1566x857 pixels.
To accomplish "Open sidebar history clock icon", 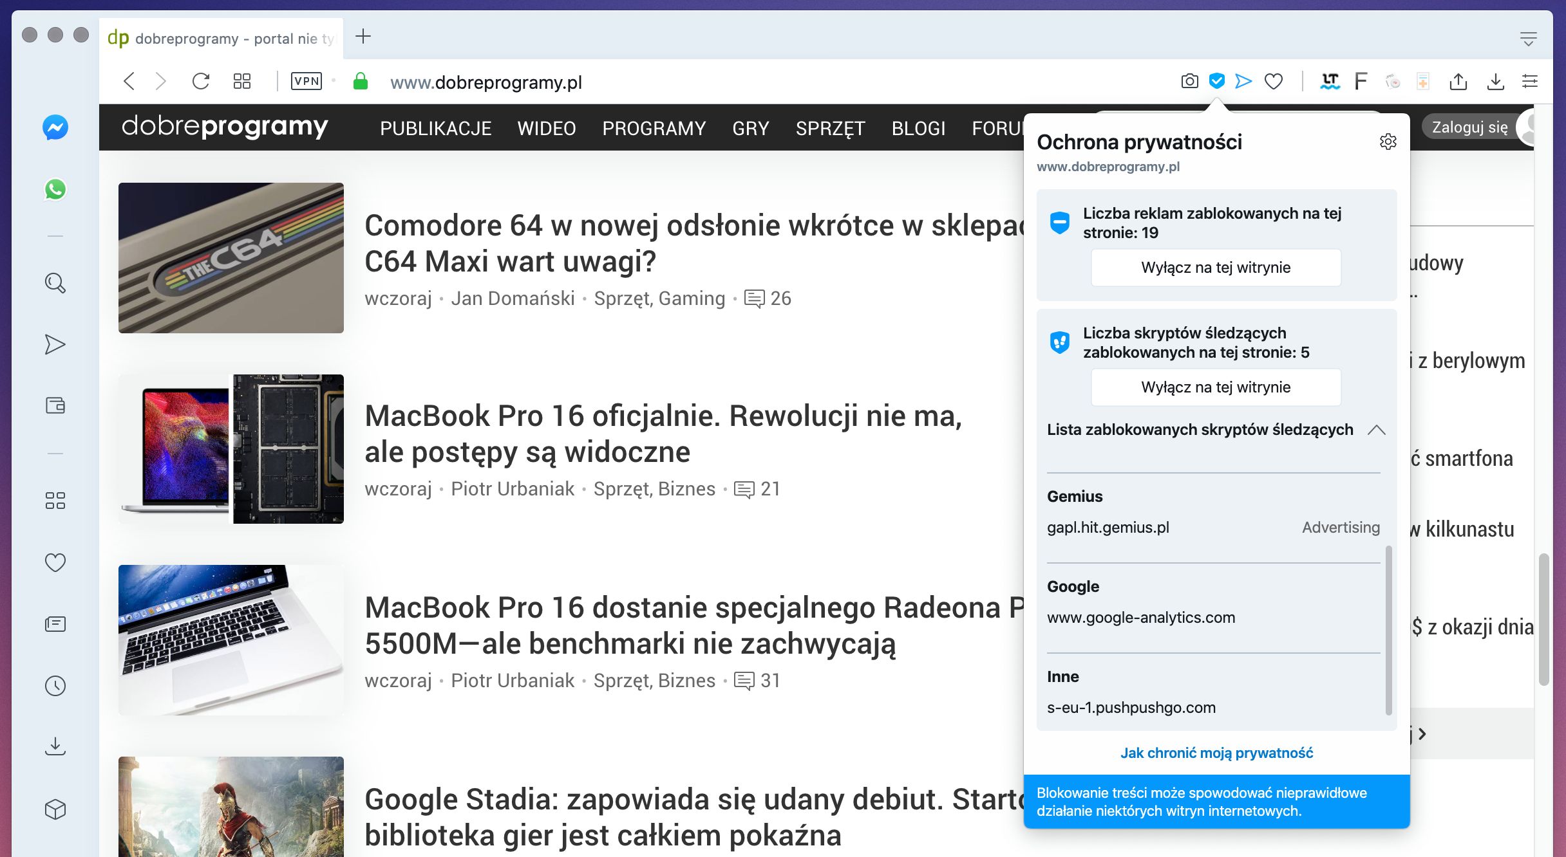I will 55,686.
